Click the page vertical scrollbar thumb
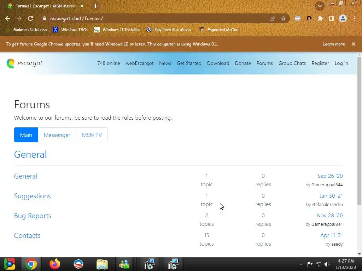Viewport: 362px width, 271px height. pyautogui.click(x=359, y=131)
